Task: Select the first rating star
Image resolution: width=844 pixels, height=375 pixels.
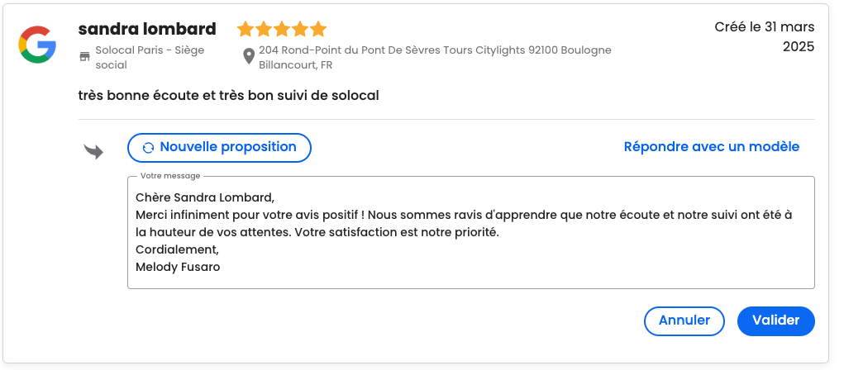Action: (x=246, y=29)
